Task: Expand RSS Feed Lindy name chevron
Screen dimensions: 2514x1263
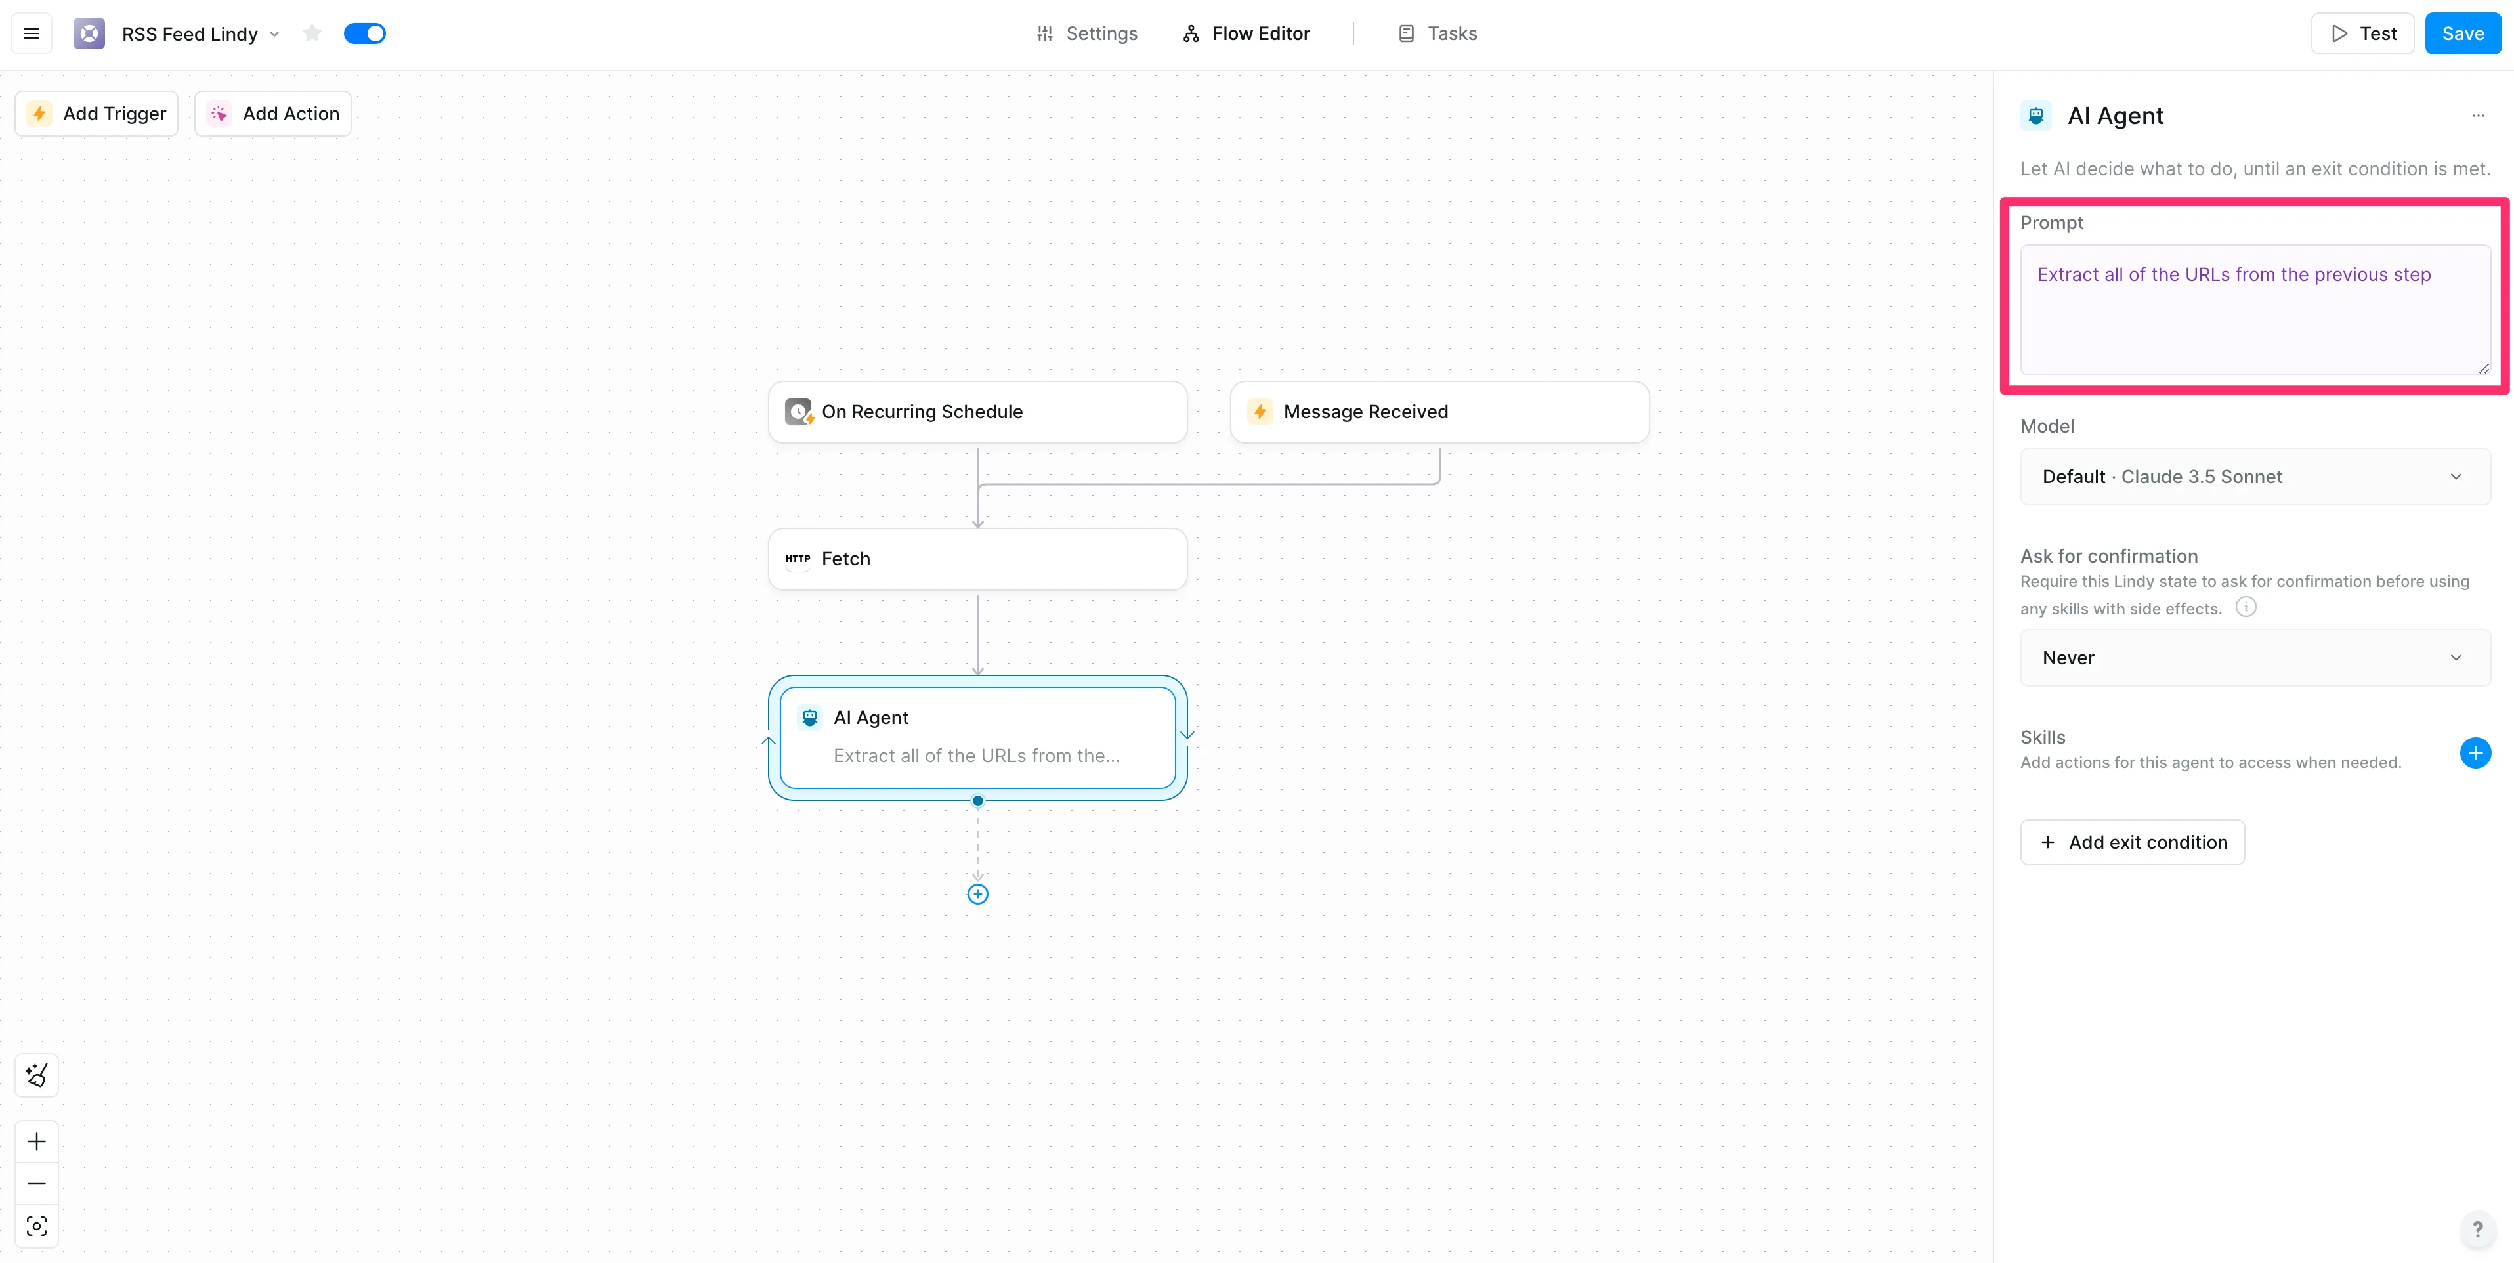Action: point(275,34)
